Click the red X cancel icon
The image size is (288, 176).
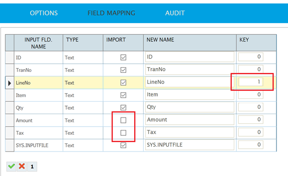click(22, 166)
